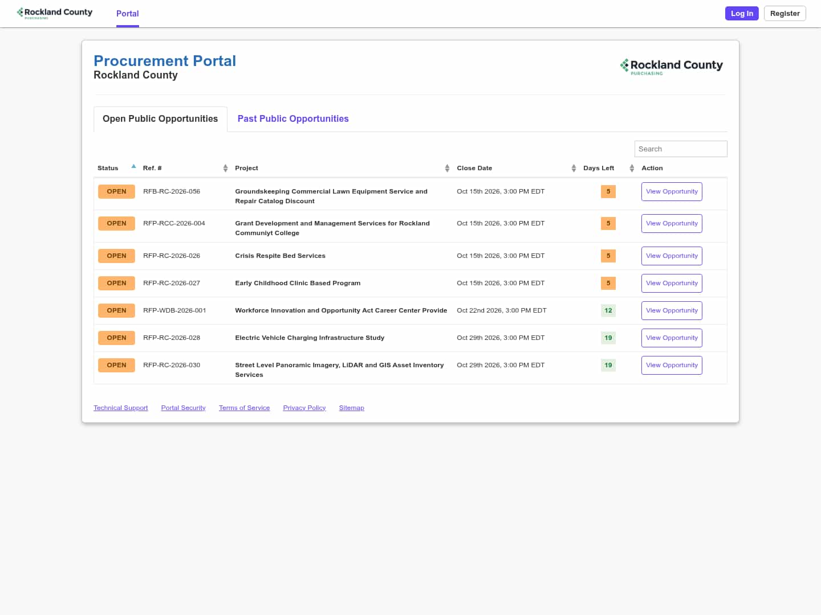Screen dimensions: 821x615
Task: Click the Rockland County Purchasing logo in header
Action: pos(672,67)
